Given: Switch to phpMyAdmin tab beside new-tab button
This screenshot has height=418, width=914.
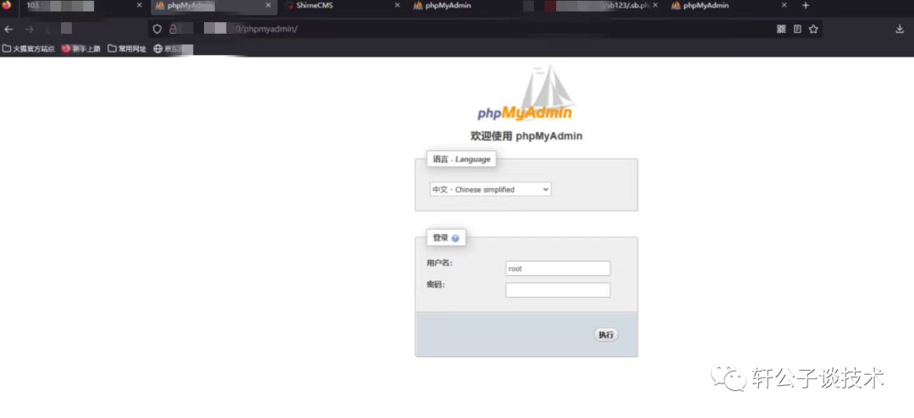Looking at the screenshot, I should pos(731,5).
